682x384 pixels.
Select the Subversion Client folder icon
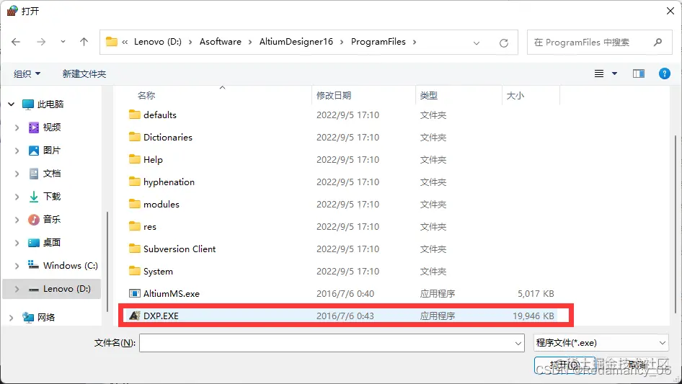click(x=134, y=249)
